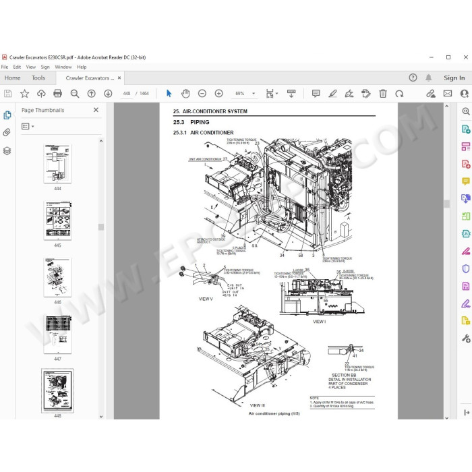Print the document using the printer icon

(57, 94)
